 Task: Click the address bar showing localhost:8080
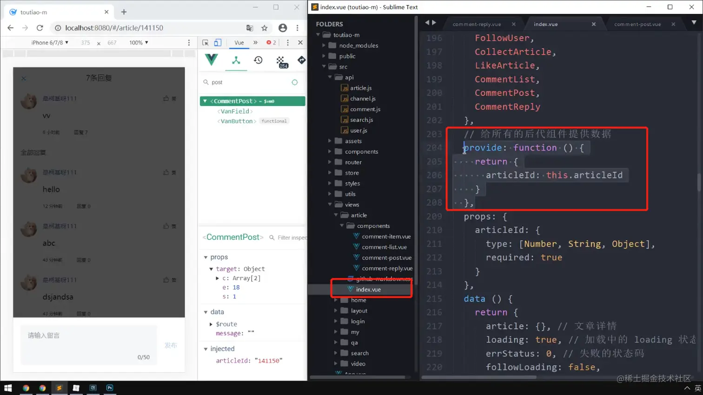point(149,28)
